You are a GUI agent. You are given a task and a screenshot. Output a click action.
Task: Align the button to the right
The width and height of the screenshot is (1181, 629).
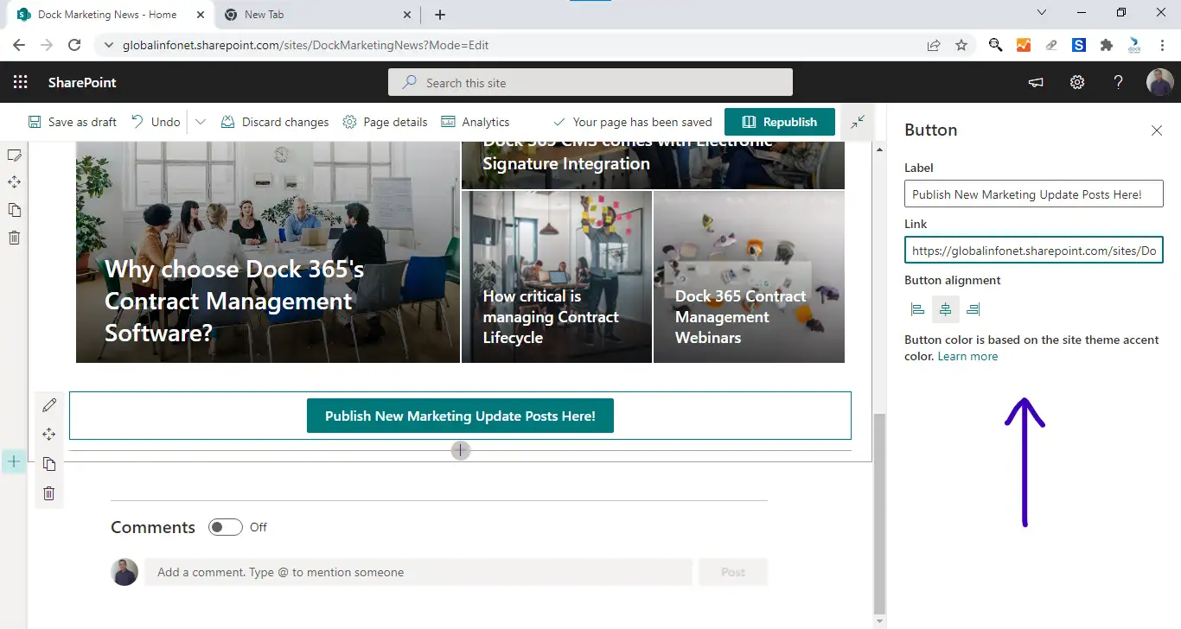click(x=974, y=309)
